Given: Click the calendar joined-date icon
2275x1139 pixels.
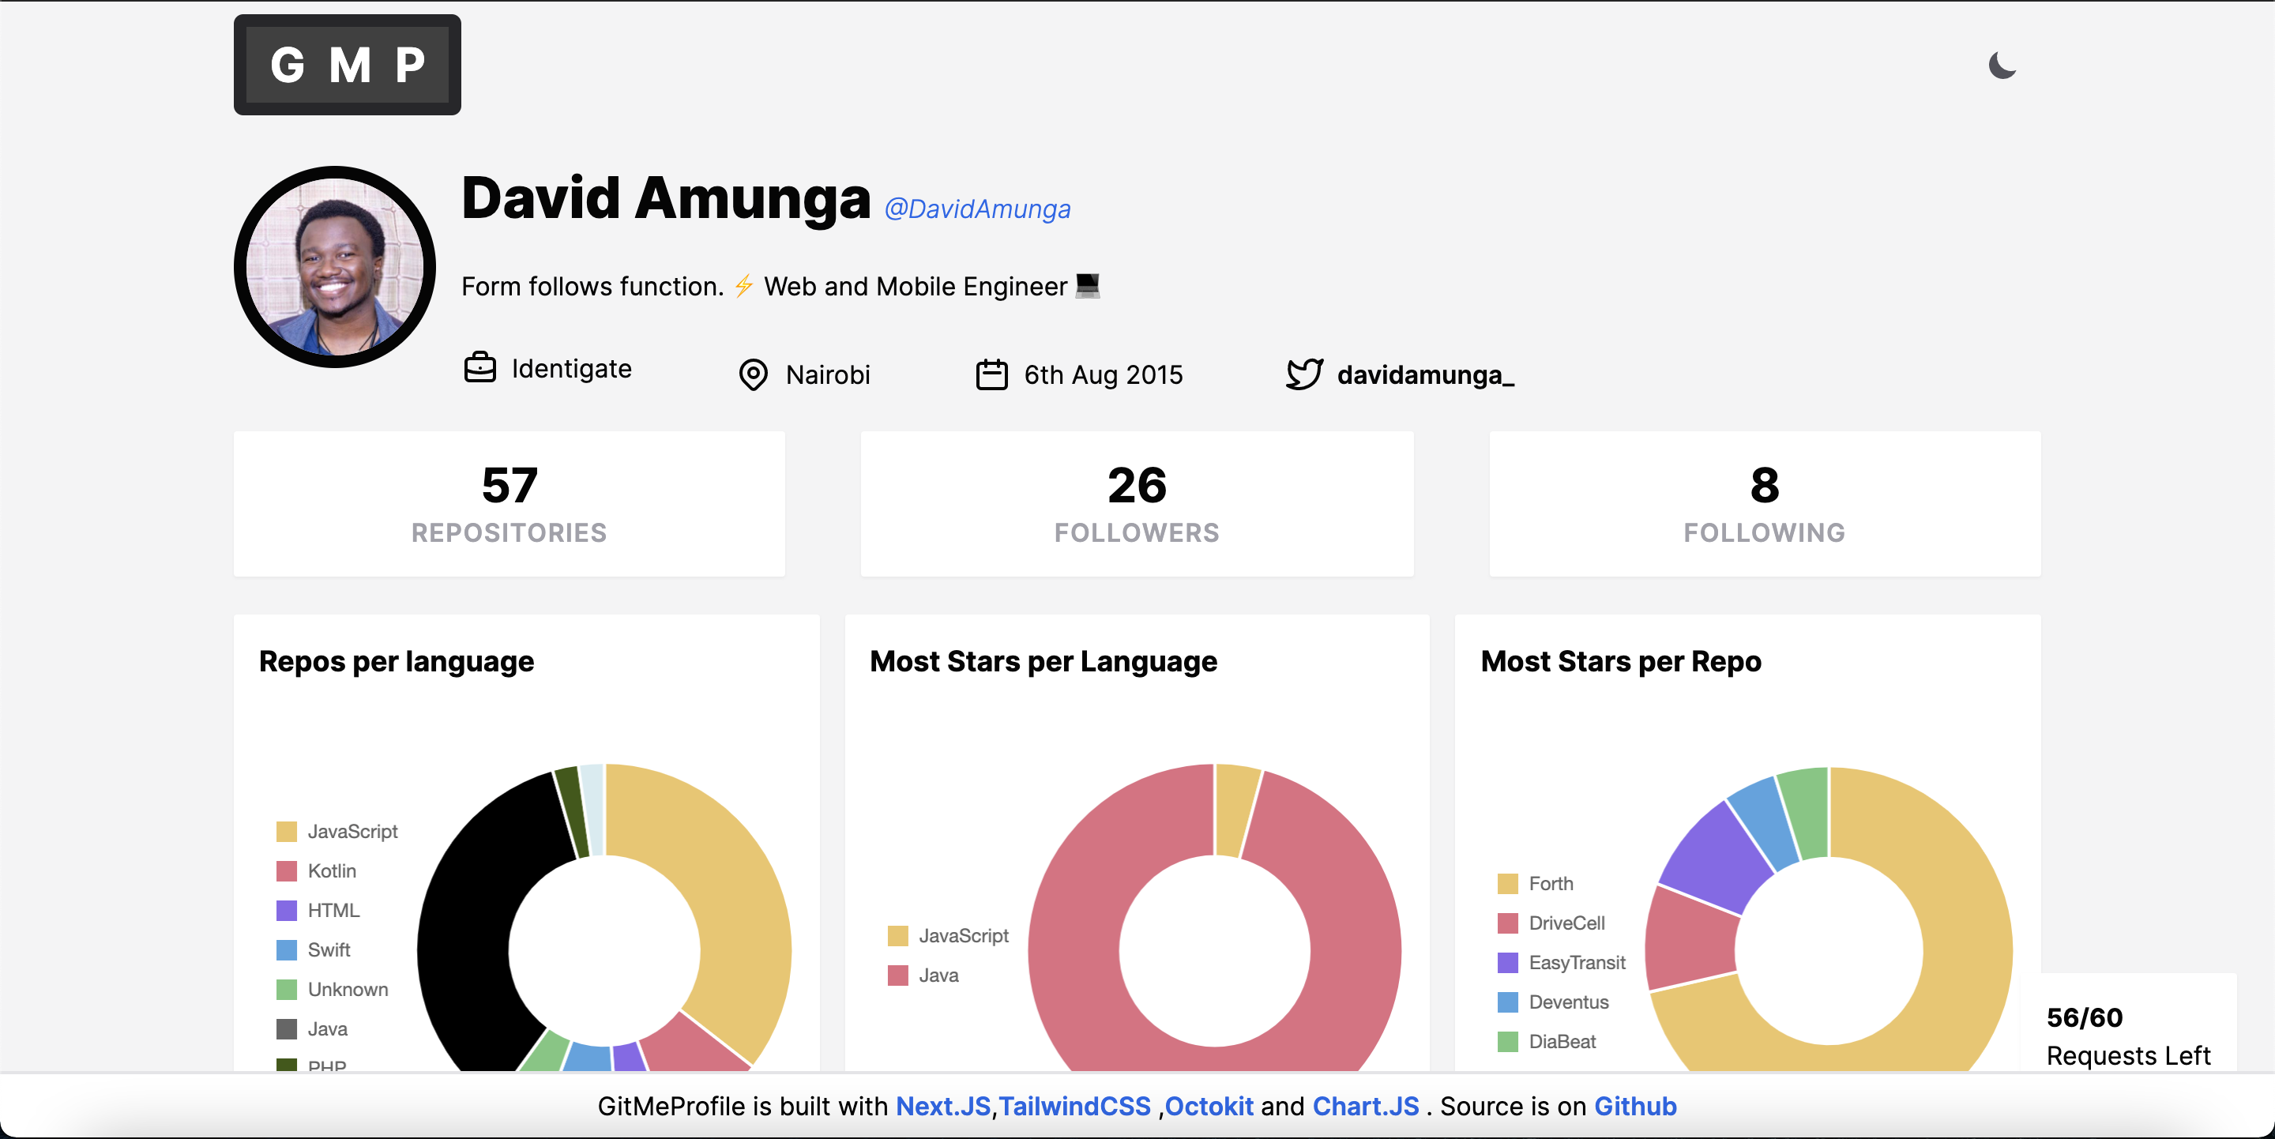Looking at the screenshot, I should tap(991, 374).
